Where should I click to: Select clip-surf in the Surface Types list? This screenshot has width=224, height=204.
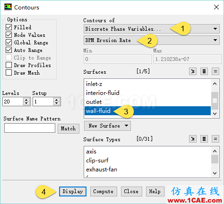click(97, 161)
